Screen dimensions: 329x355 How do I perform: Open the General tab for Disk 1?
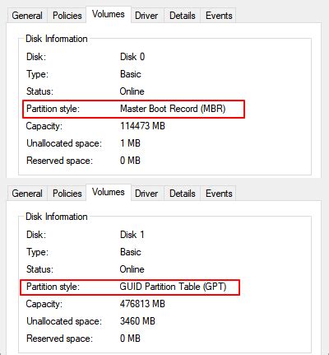(x=27, y=194)
